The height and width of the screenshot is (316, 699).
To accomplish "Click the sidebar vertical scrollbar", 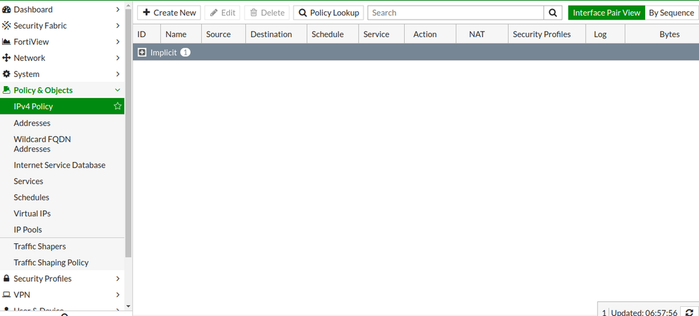I will [x=128, y=134].
